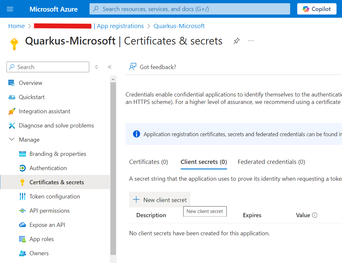342x263 pixels.
Task: Pin Quarkus-Microsoft to the dashboard
Action: (237, 41)
